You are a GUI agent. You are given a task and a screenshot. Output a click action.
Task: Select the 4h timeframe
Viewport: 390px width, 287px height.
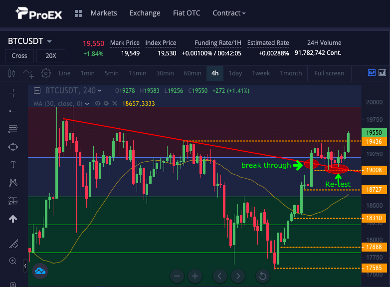[215, 73]
